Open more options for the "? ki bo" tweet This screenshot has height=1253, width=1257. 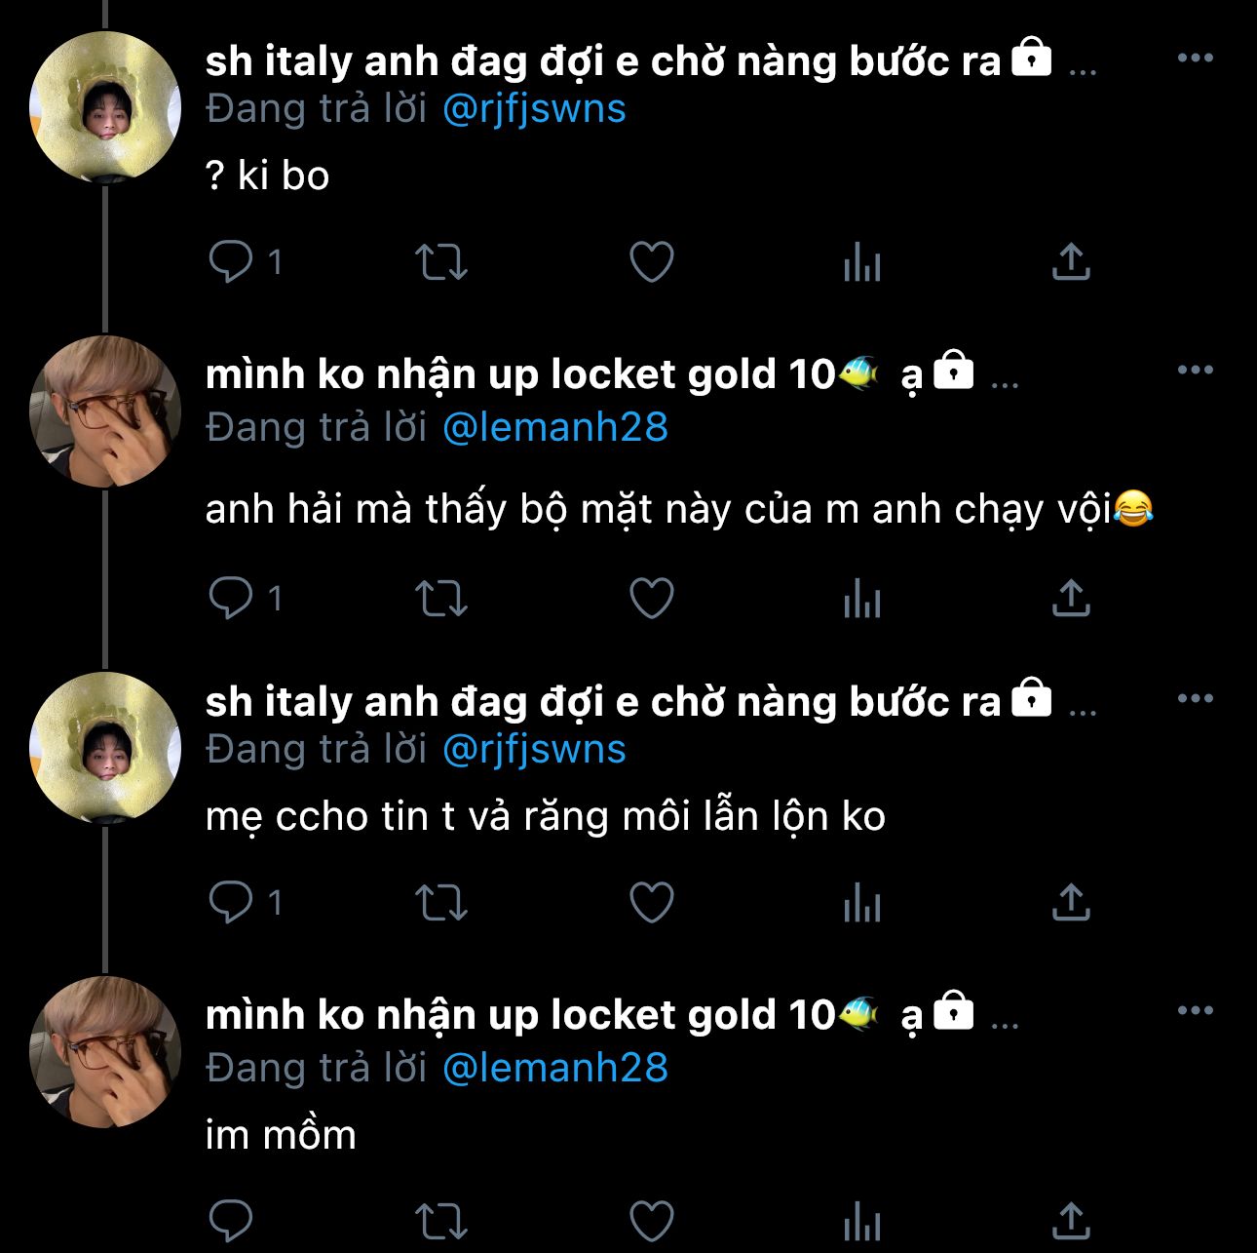pos(1195,58)
